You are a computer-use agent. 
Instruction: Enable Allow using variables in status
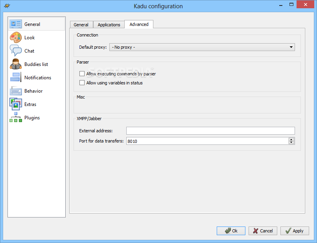pyautogui.click(x=82, y=83)
